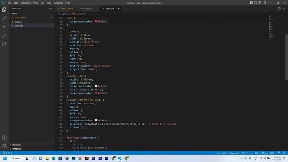Open the Search view in the activity bar
The width and height of the screenshot is (288, 162).
coord(4,18)
